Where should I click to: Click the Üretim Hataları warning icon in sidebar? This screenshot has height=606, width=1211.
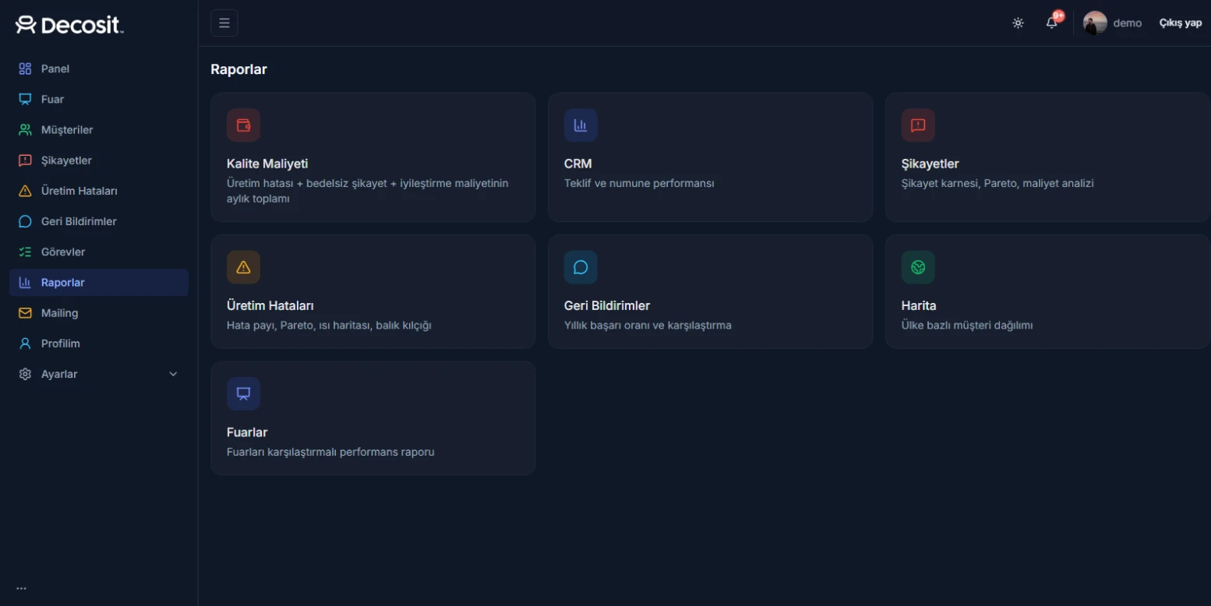[x=25, y=191]
